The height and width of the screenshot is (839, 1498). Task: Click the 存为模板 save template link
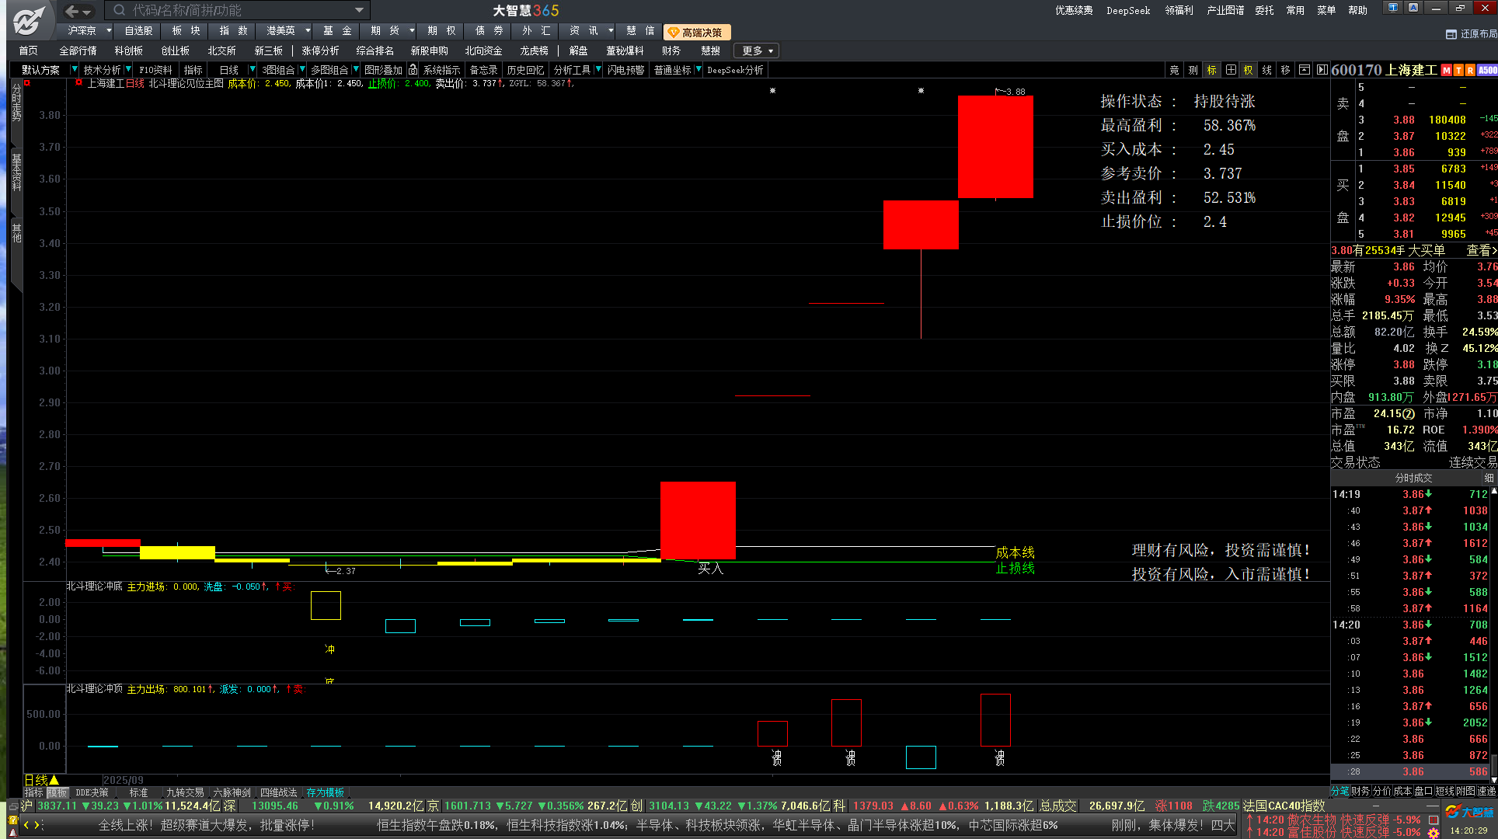coord(325,792)
